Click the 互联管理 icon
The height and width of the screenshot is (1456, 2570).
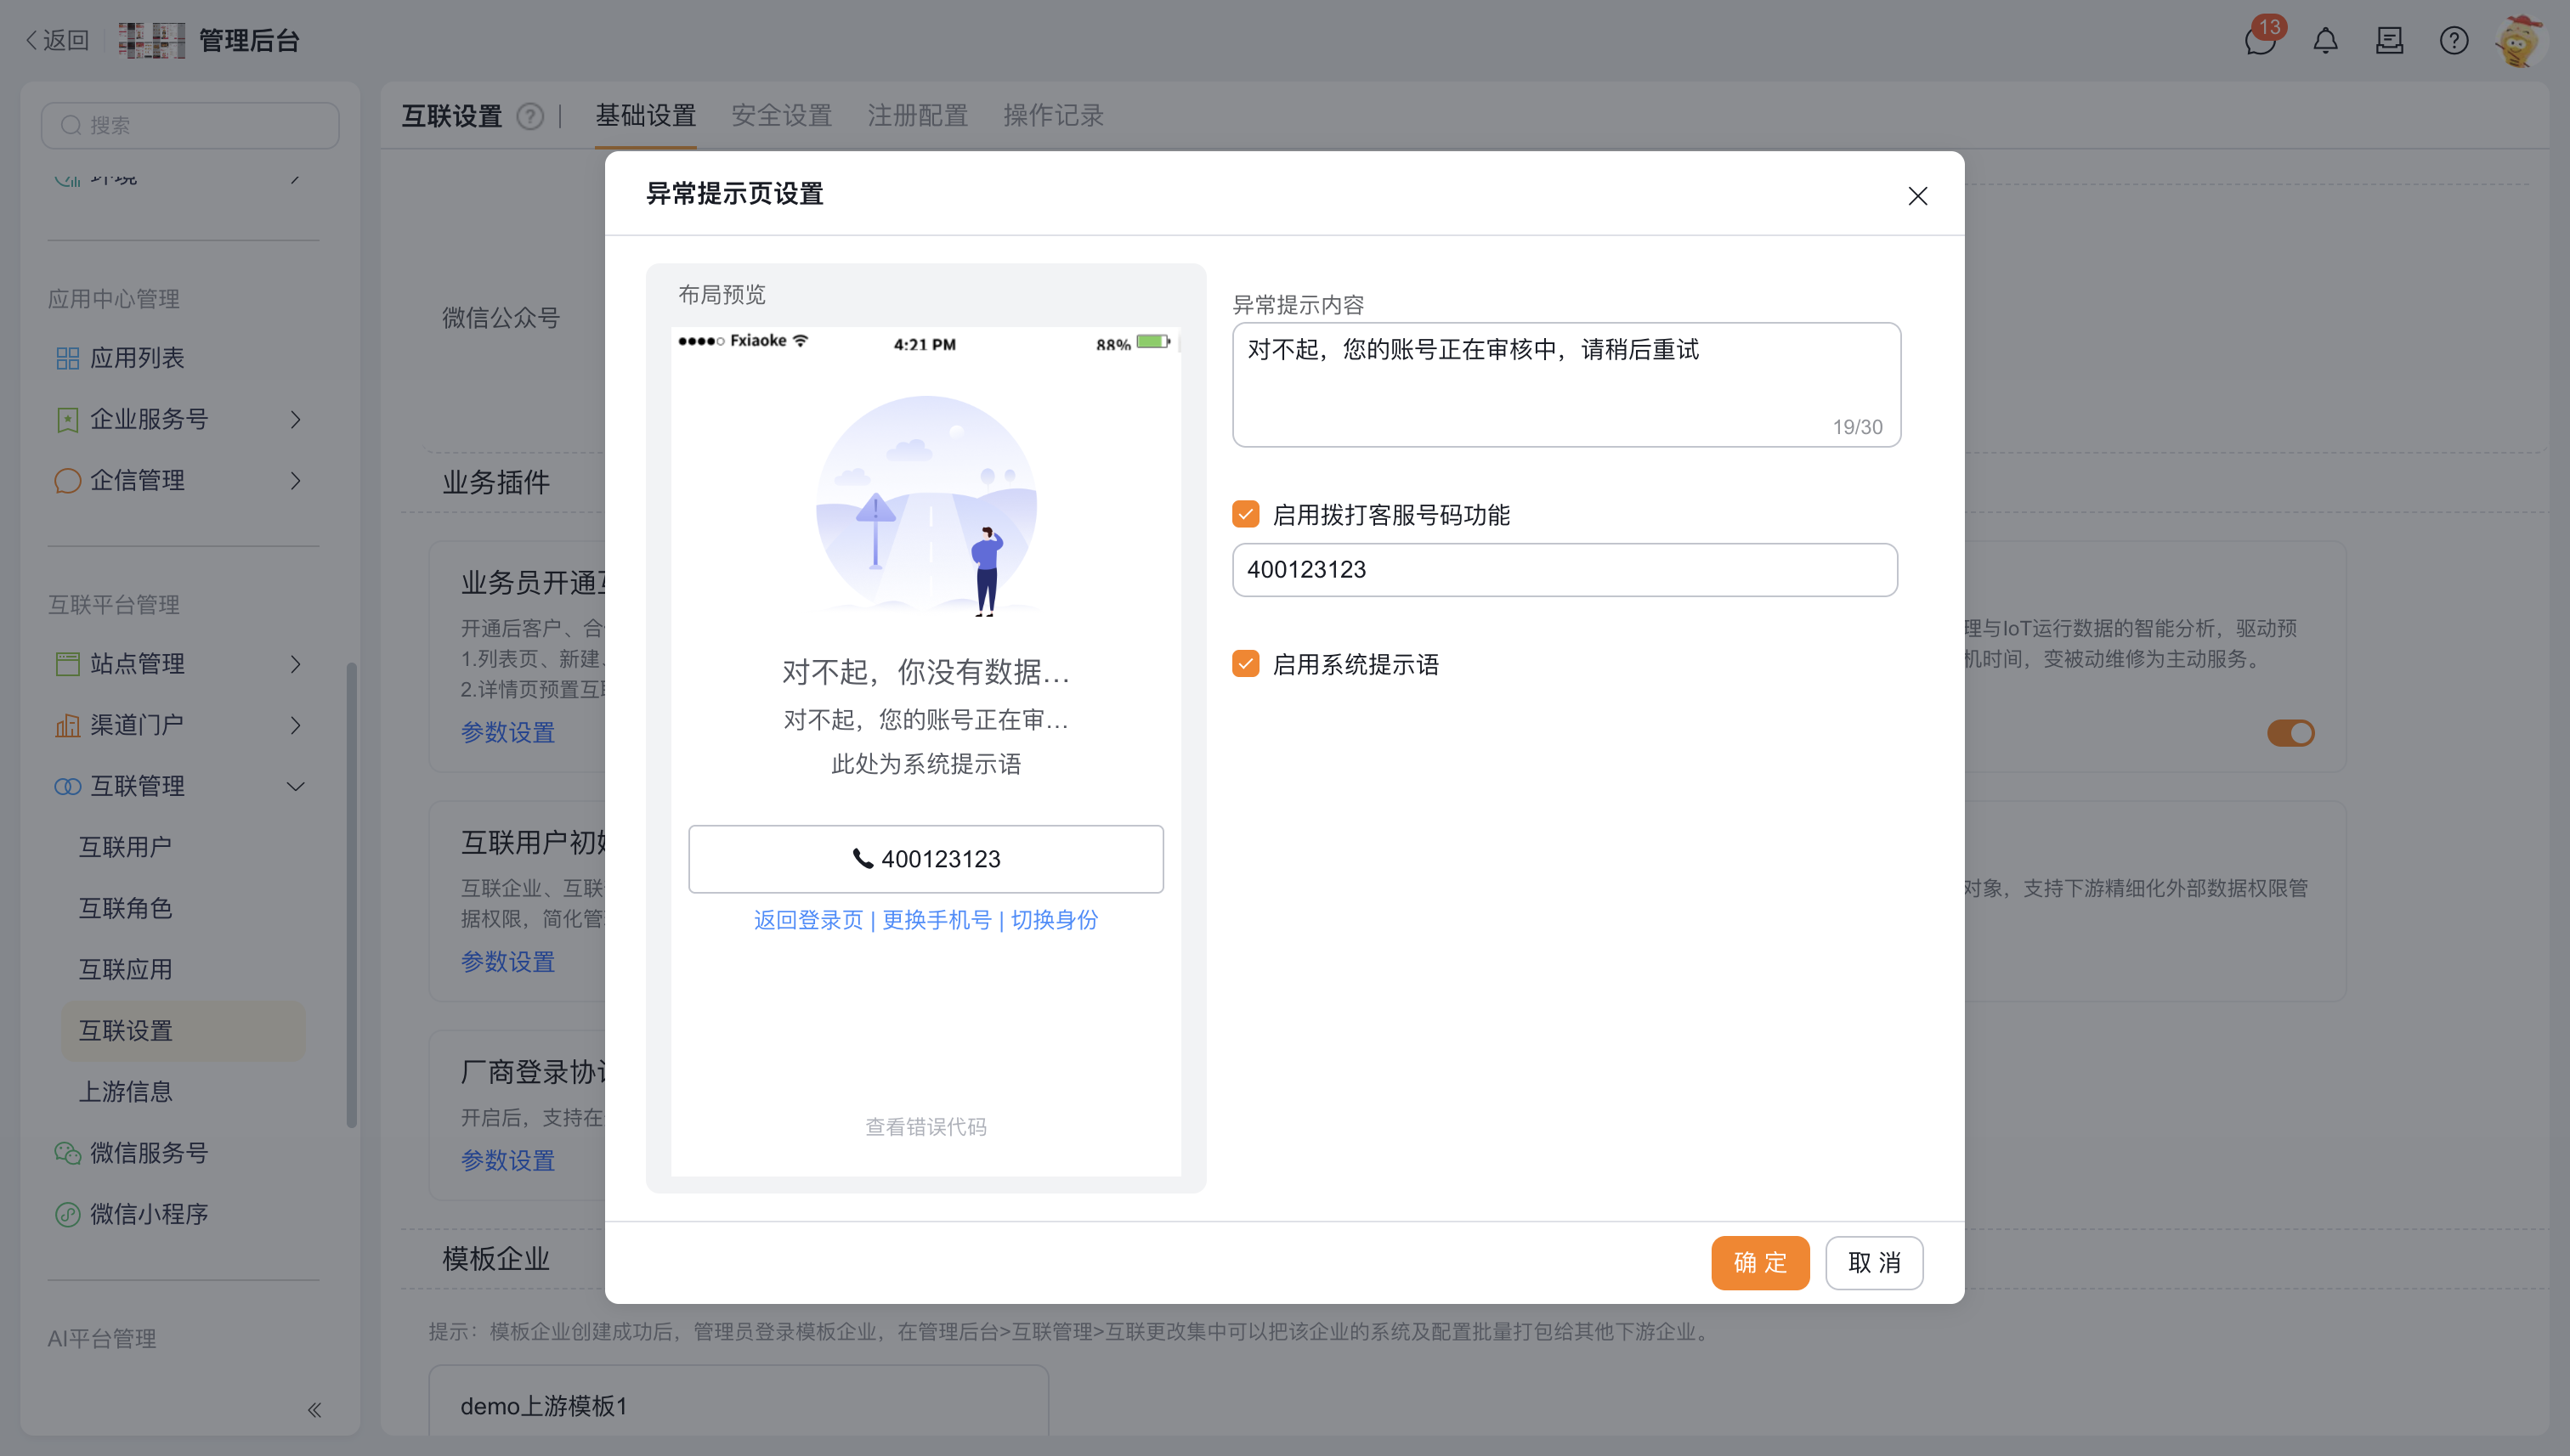coord(67,786)
